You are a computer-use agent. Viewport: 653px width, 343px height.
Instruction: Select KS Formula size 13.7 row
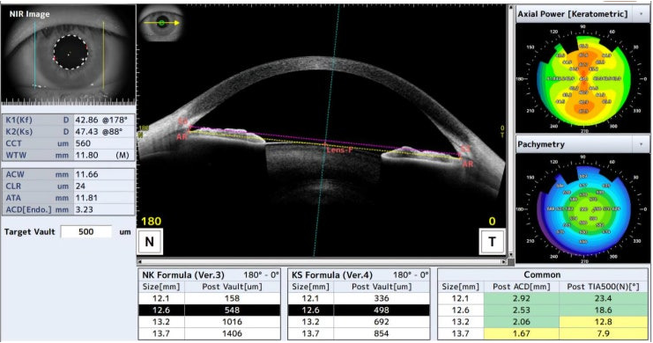coord(359,333)
